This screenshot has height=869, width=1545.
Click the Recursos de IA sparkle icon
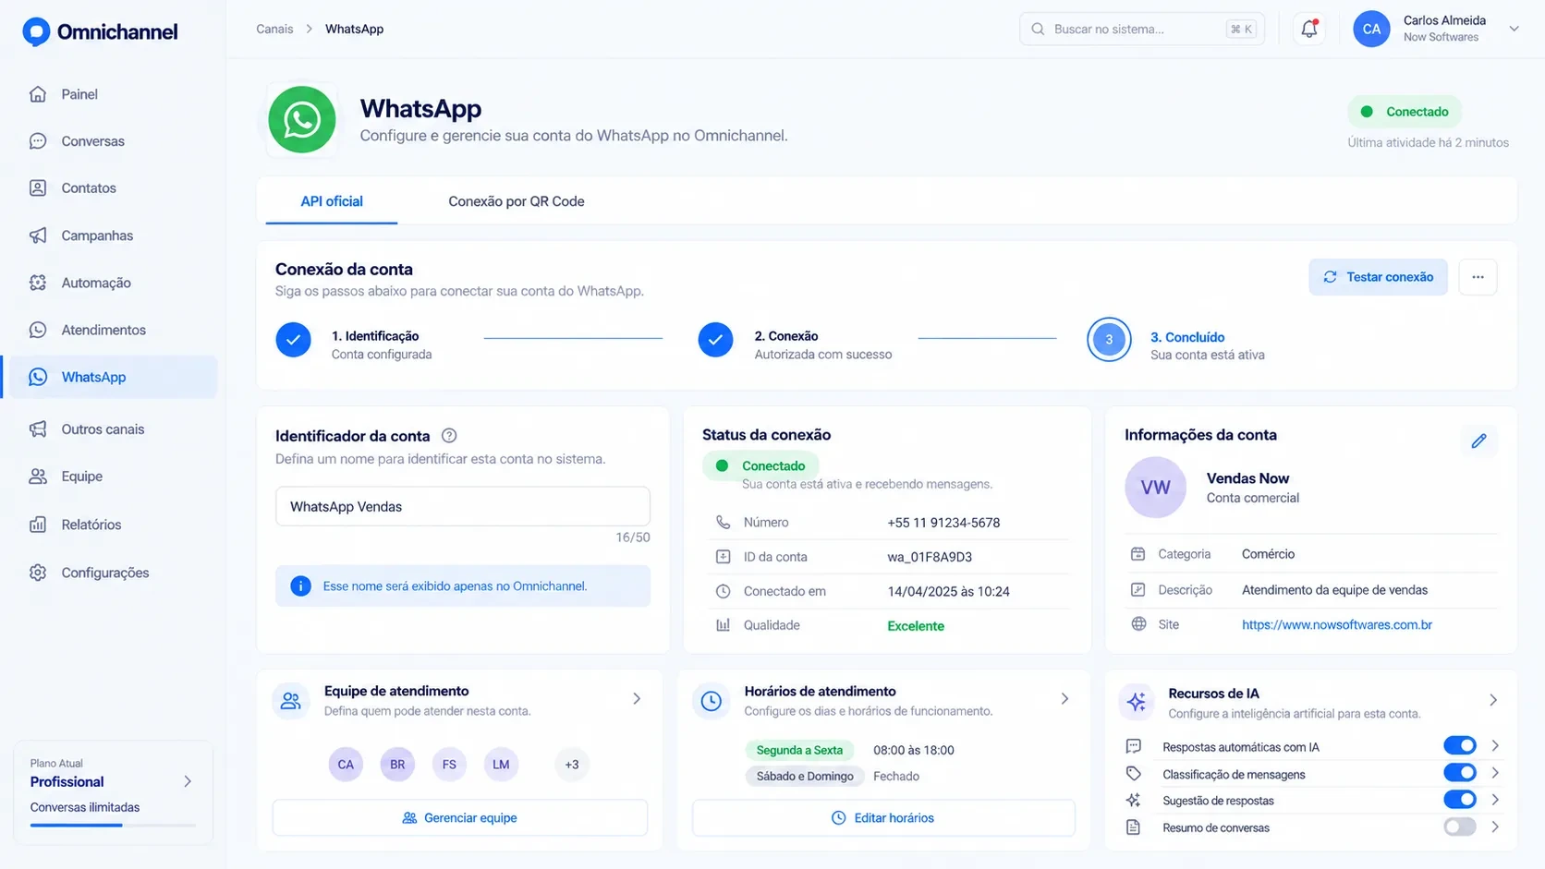click(1137, 702)
